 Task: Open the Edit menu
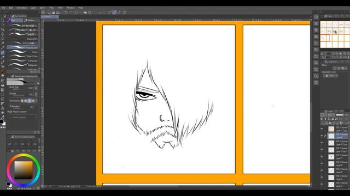(11, 8)
